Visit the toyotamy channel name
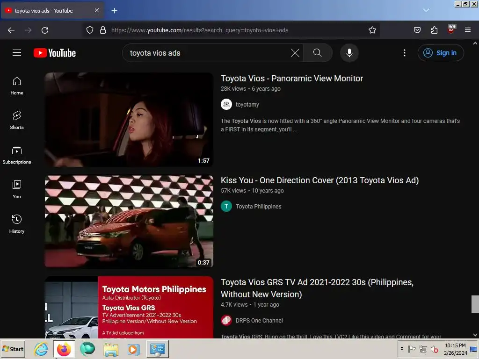The width and height of the screenshot is (479, 359). [x=247, y=104]
